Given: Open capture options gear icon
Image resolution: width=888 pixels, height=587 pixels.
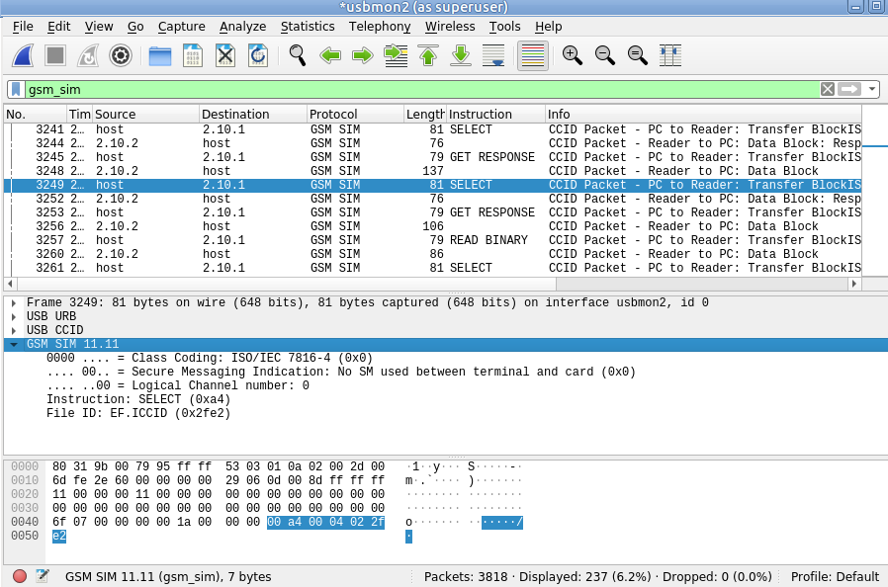Looking at the screenshot, I should pos(121,55).
